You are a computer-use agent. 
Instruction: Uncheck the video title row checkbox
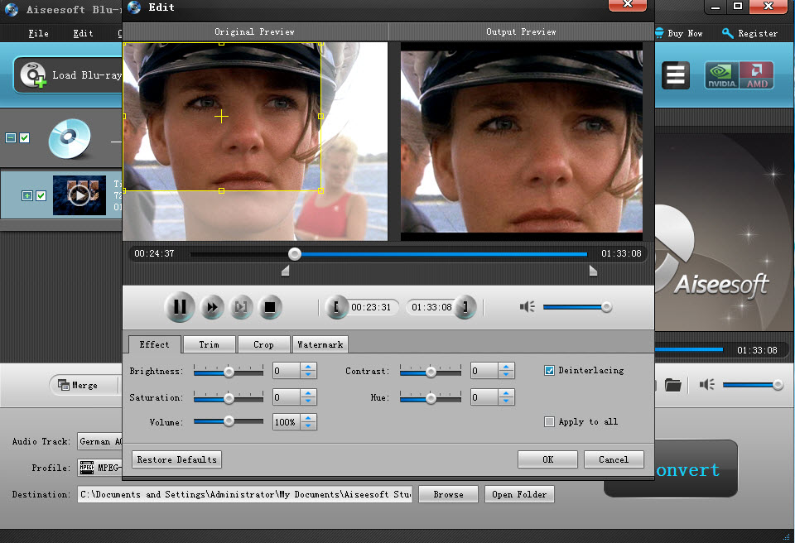41,195
